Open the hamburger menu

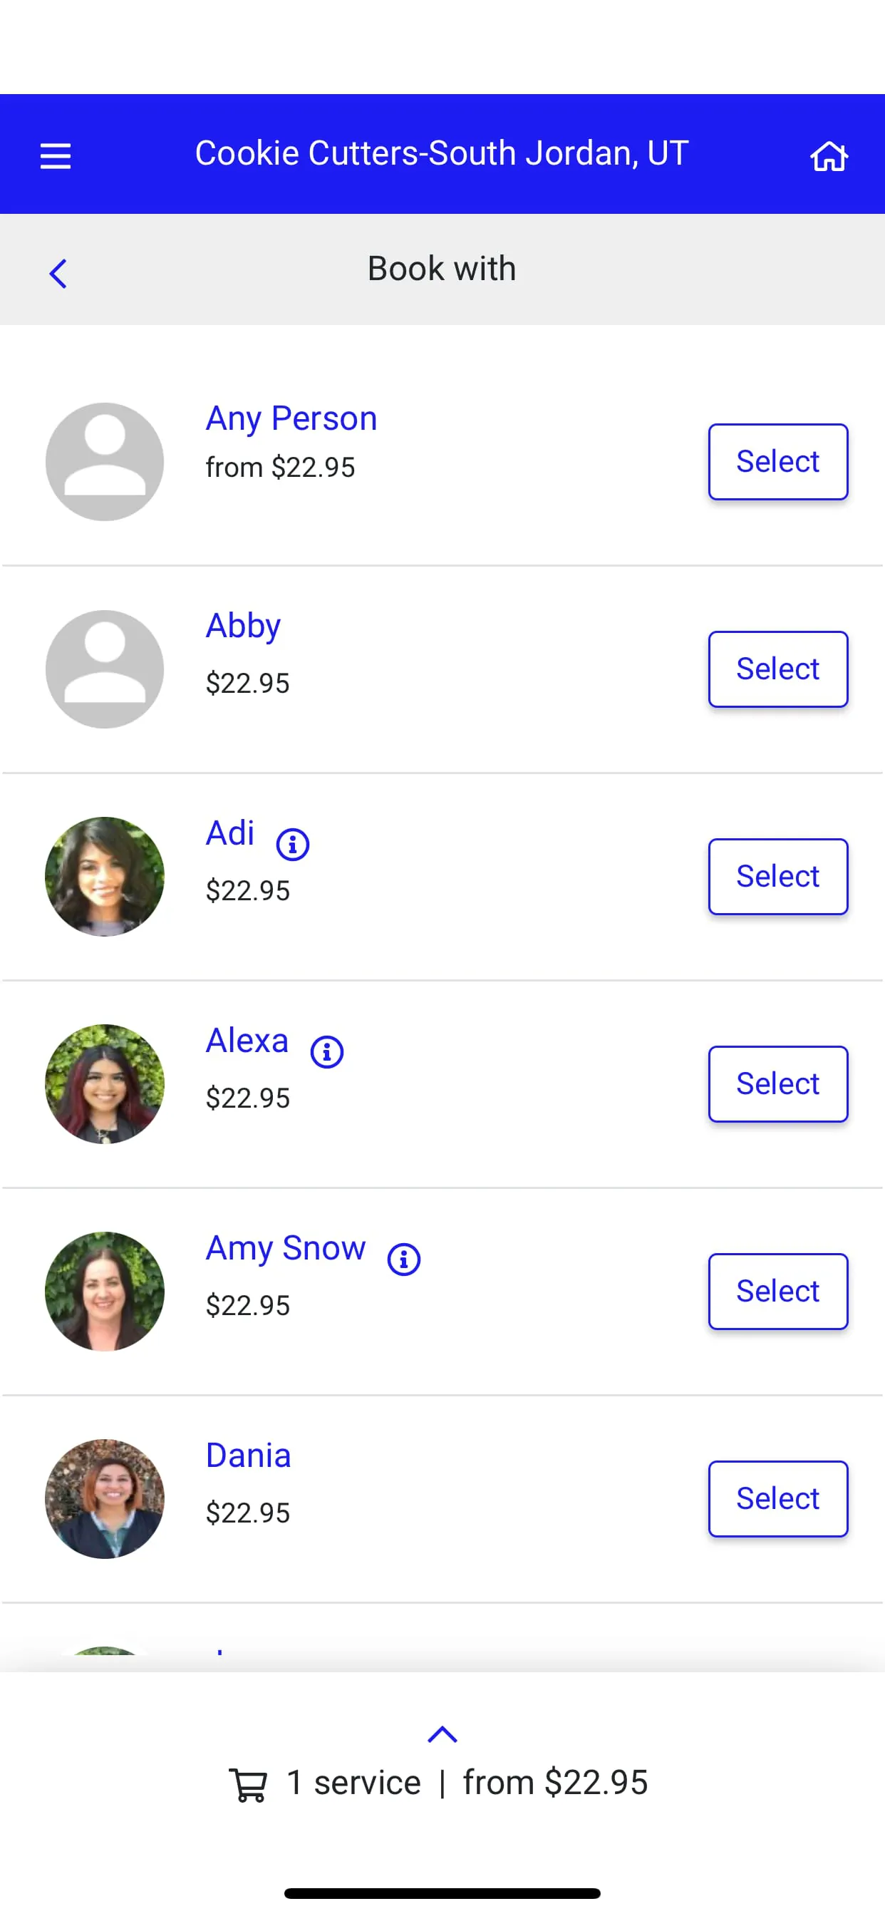click(55, 156)
